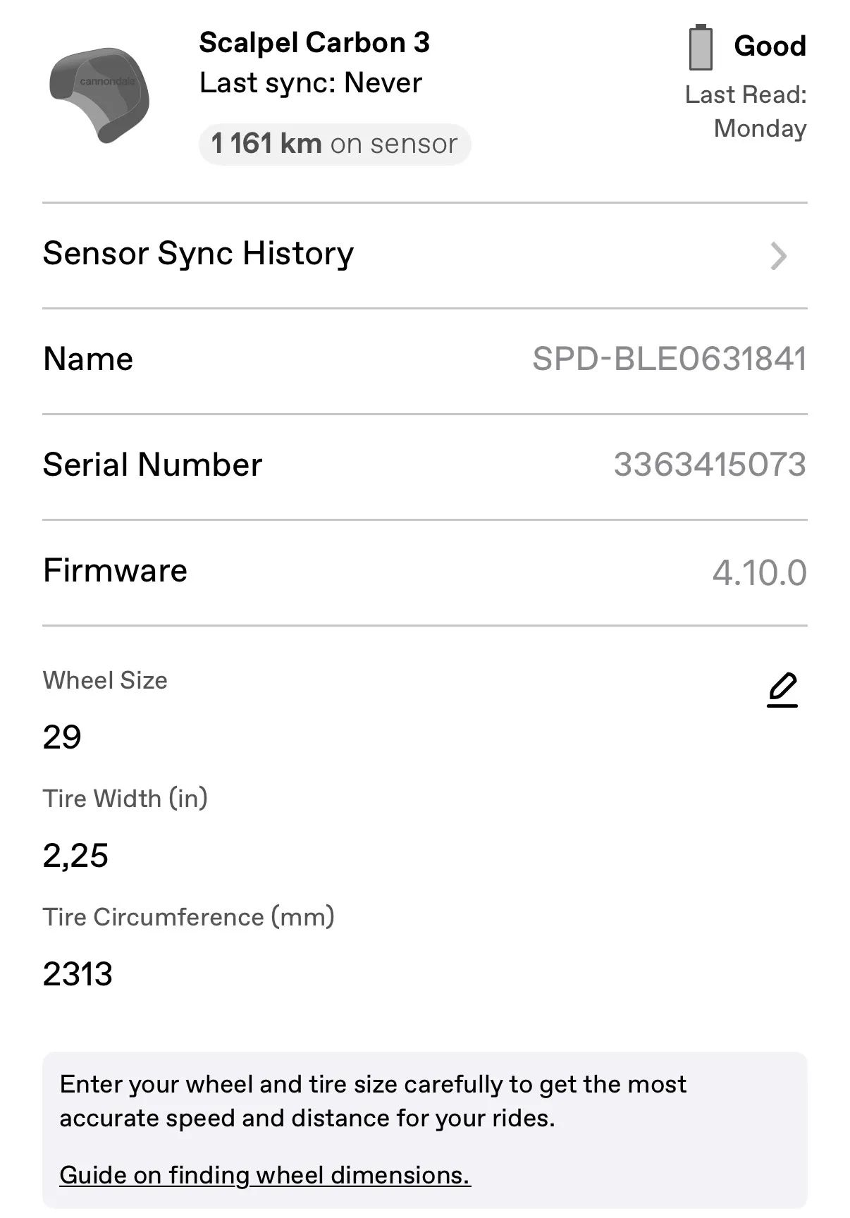
Task: Tap the Last sync: Never text
Action: [x=310, y=83]
